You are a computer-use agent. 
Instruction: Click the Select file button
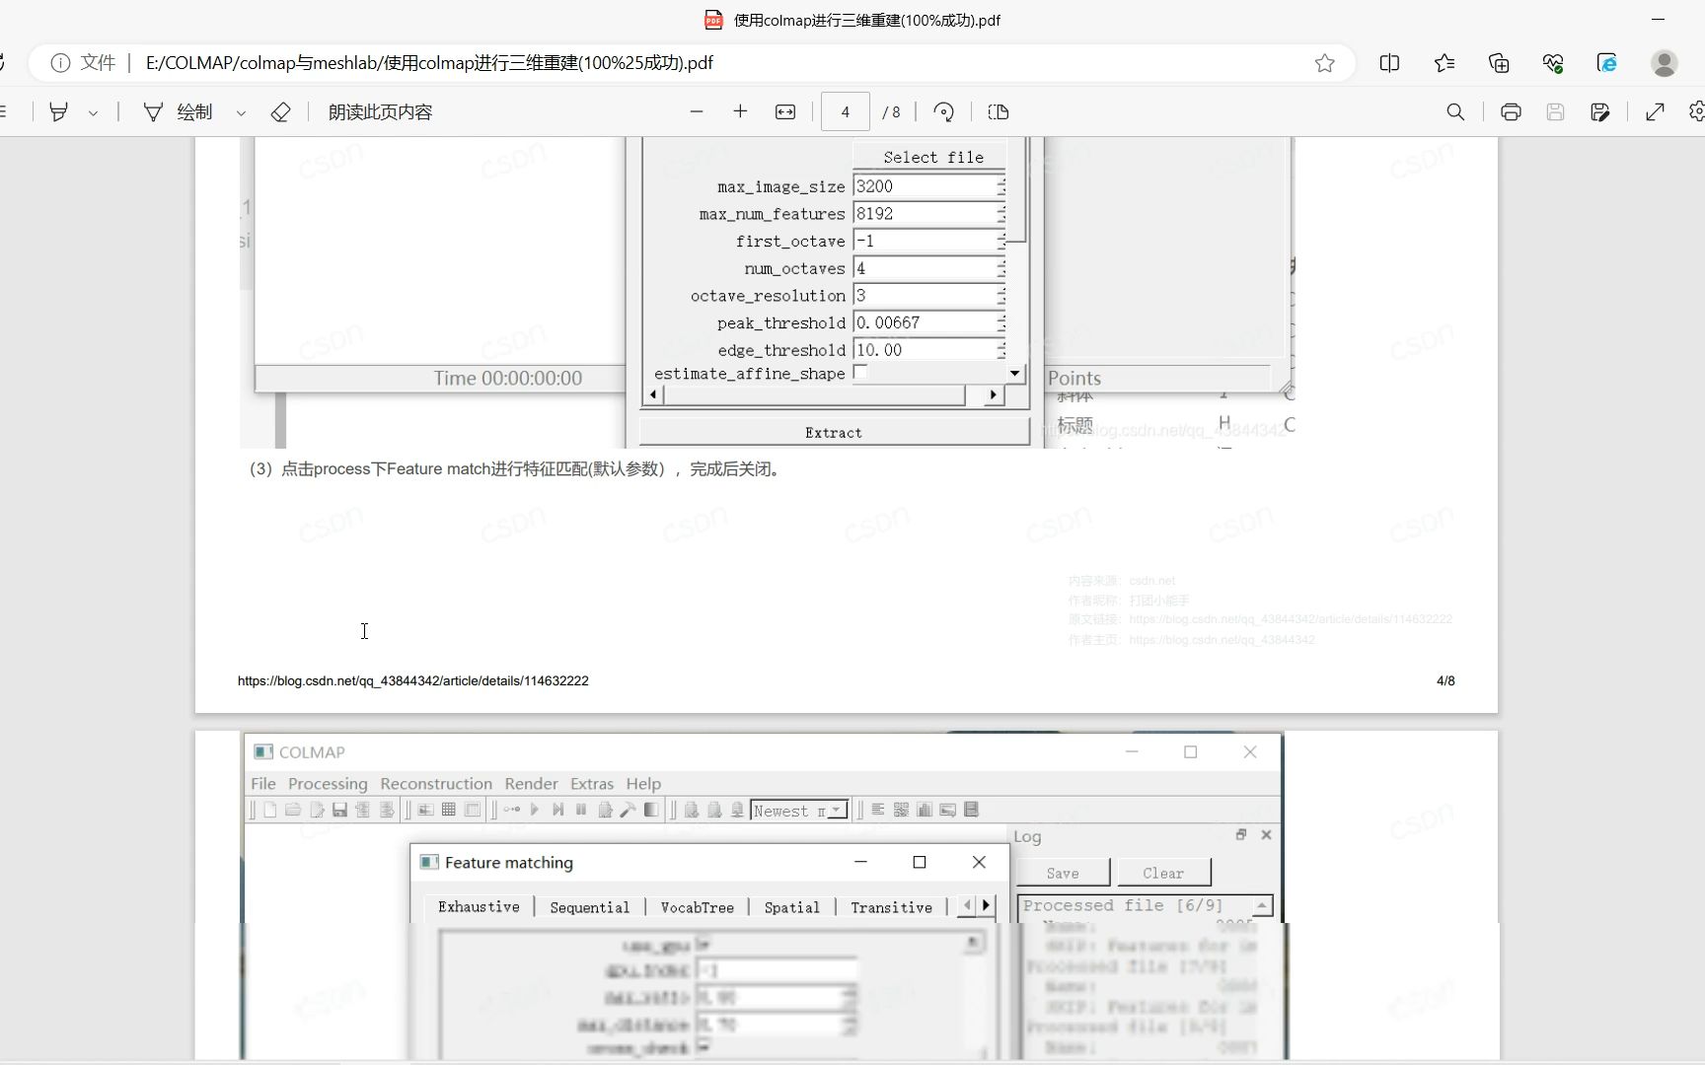coord(932,157)
